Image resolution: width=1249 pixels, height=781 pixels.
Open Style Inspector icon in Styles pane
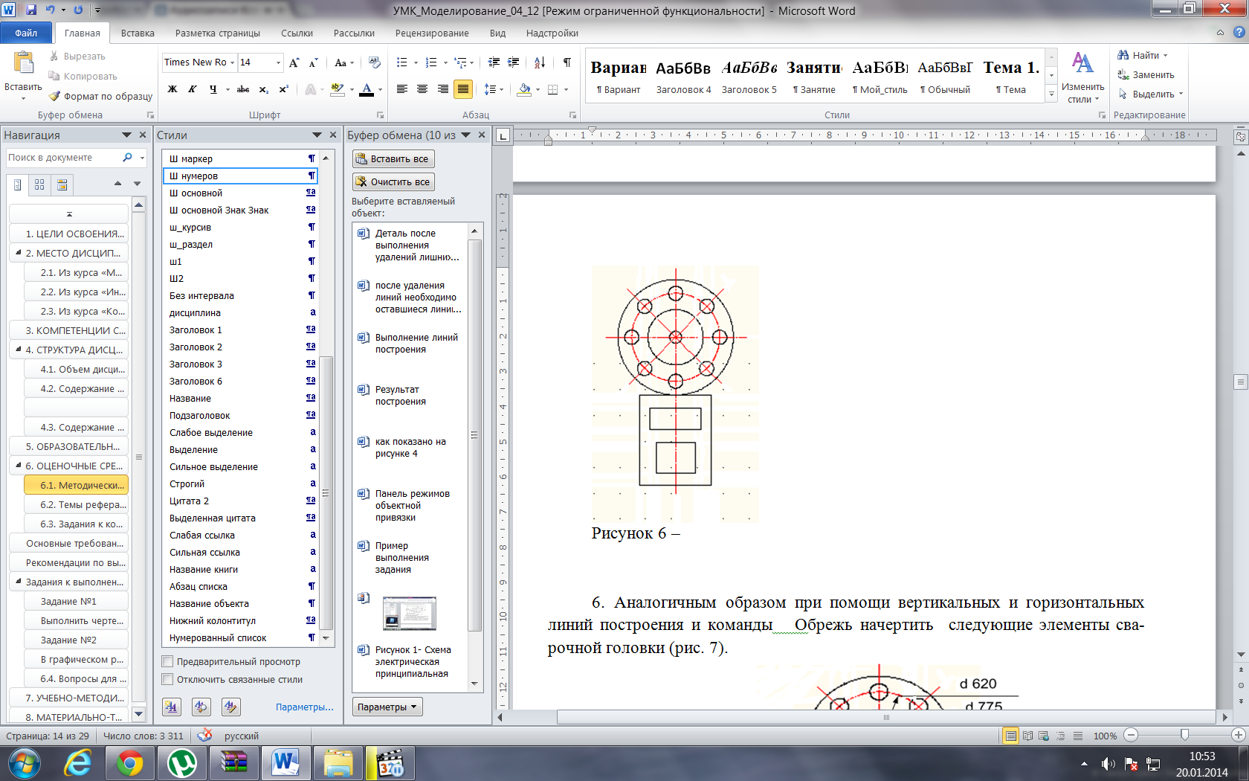201,707
